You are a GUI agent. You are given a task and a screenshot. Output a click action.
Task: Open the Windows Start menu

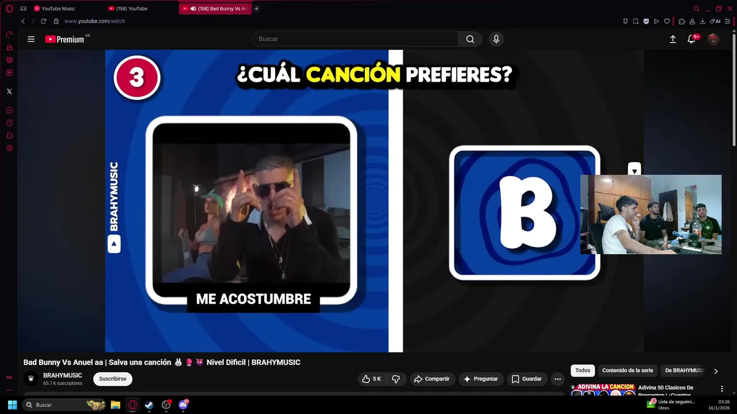click(x=12, y=405)
